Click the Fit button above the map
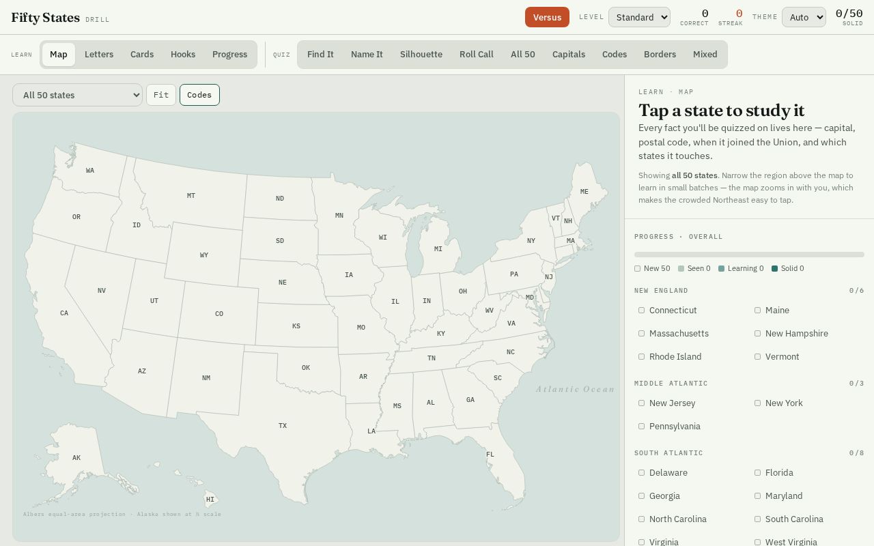The height and width of the screenshot is (546, 874). (161, 95)
